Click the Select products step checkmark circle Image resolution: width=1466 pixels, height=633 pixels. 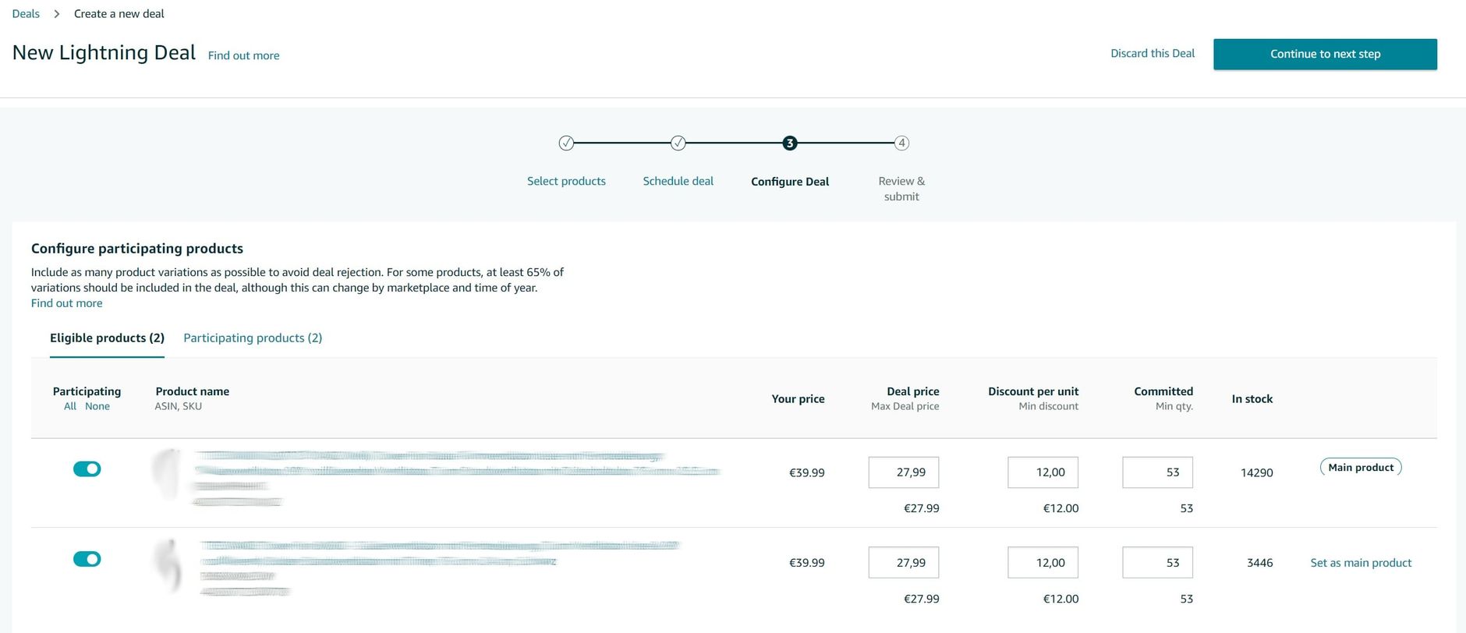point(566,143)
